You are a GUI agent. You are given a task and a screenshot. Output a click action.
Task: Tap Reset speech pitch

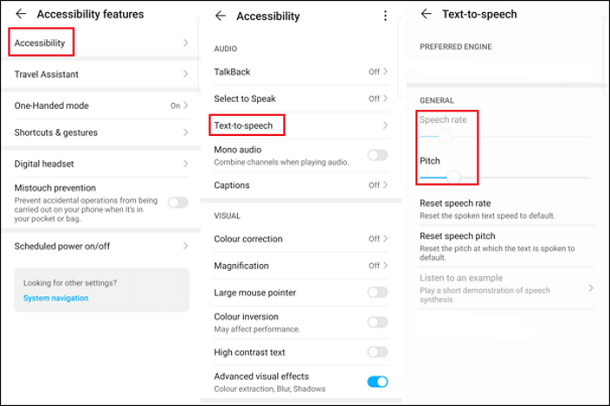pos(457,236)
